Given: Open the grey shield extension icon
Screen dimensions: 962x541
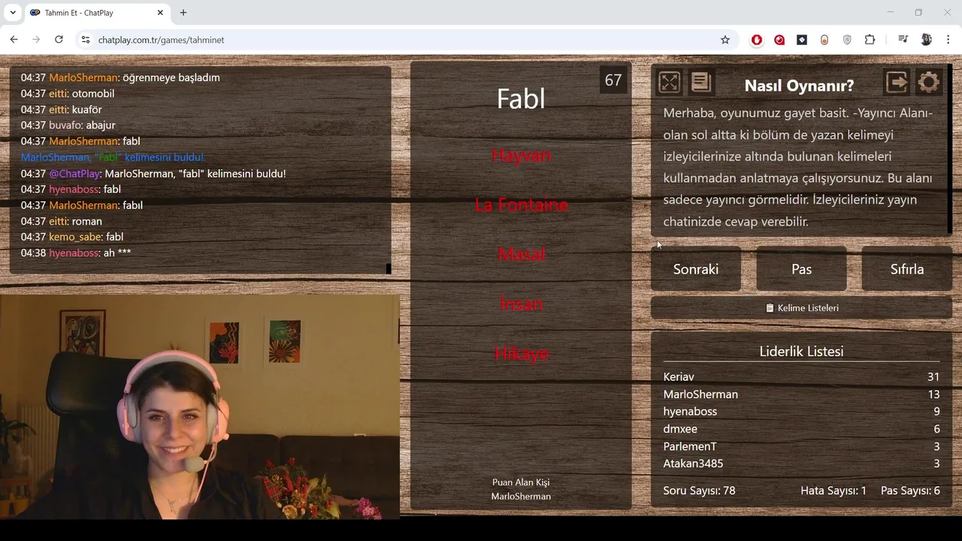Looking at the screenshot, I should point(847,40).
